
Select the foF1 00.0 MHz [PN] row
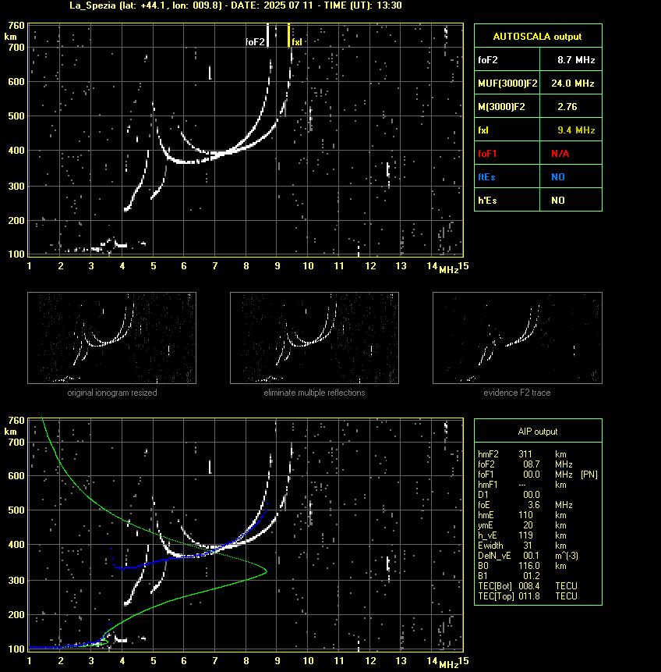point(538,475)
